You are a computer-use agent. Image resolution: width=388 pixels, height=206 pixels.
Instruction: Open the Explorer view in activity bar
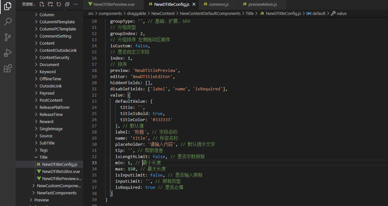click(x=8, y=6)
